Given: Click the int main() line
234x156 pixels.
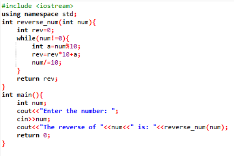Looking at the screenshot, I should click(x=22, y=95).
